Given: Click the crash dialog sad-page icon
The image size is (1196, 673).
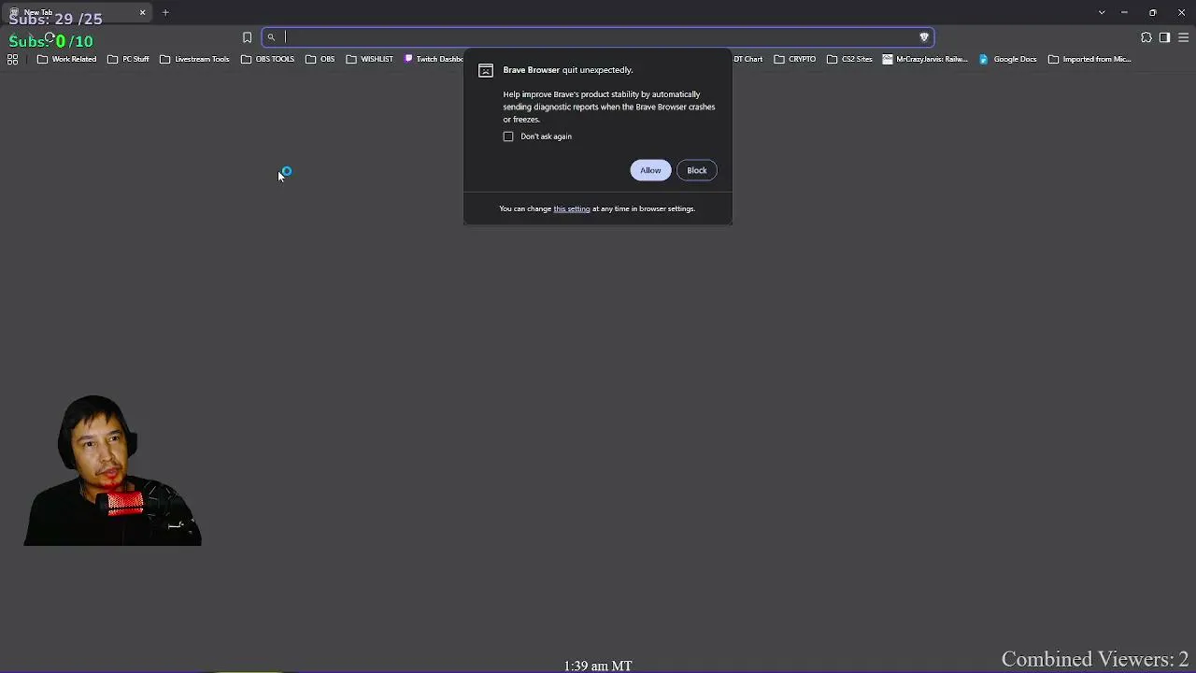Looking at the screenshot, I should [x=486, y=71].
